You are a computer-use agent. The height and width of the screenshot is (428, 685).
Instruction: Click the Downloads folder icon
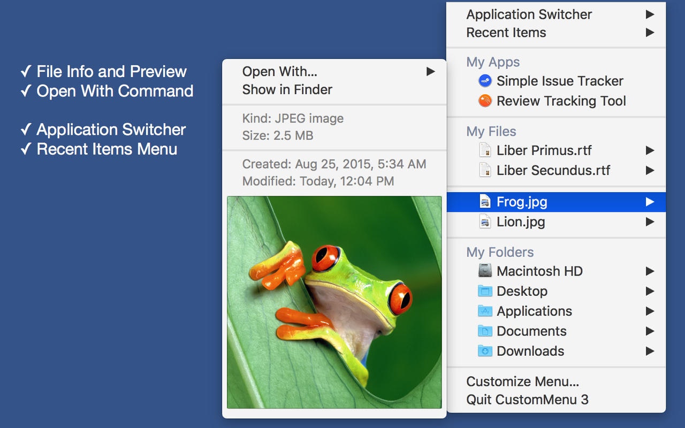point(485,351)
